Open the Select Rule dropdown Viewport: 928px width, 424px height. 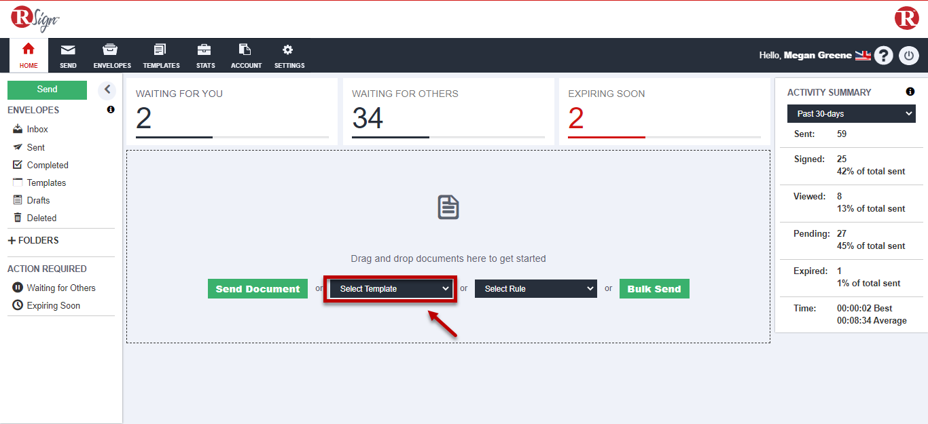tap(535, 289)
